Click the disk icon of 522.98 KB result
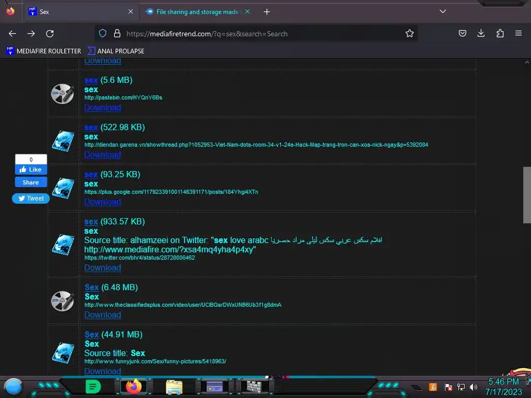This screenshot has height=398, width=531. (63, 141)
